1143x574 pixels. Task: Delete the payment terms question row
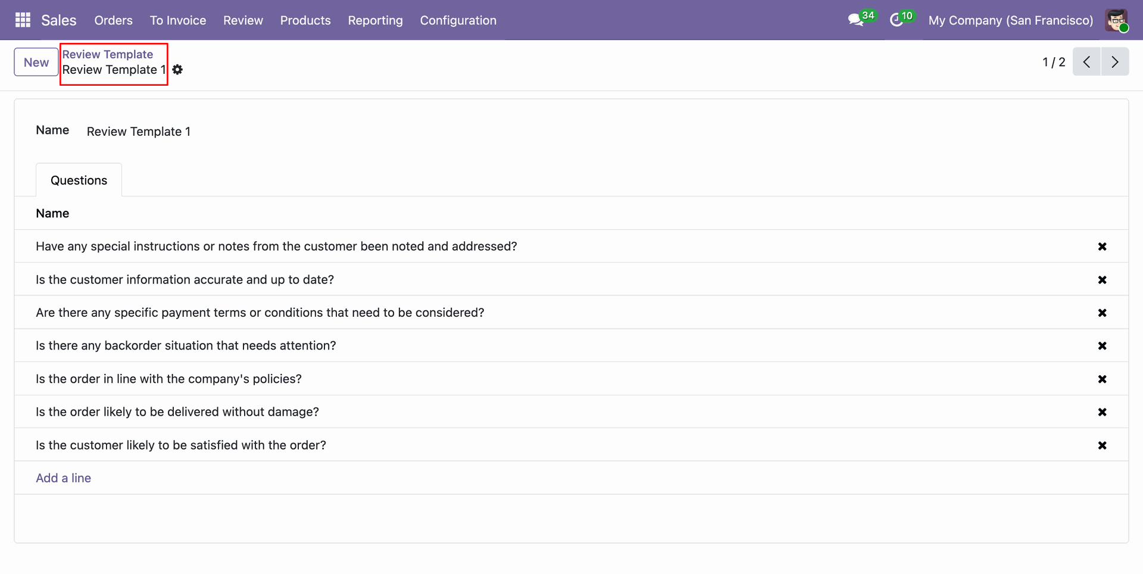pos(1102,313)
